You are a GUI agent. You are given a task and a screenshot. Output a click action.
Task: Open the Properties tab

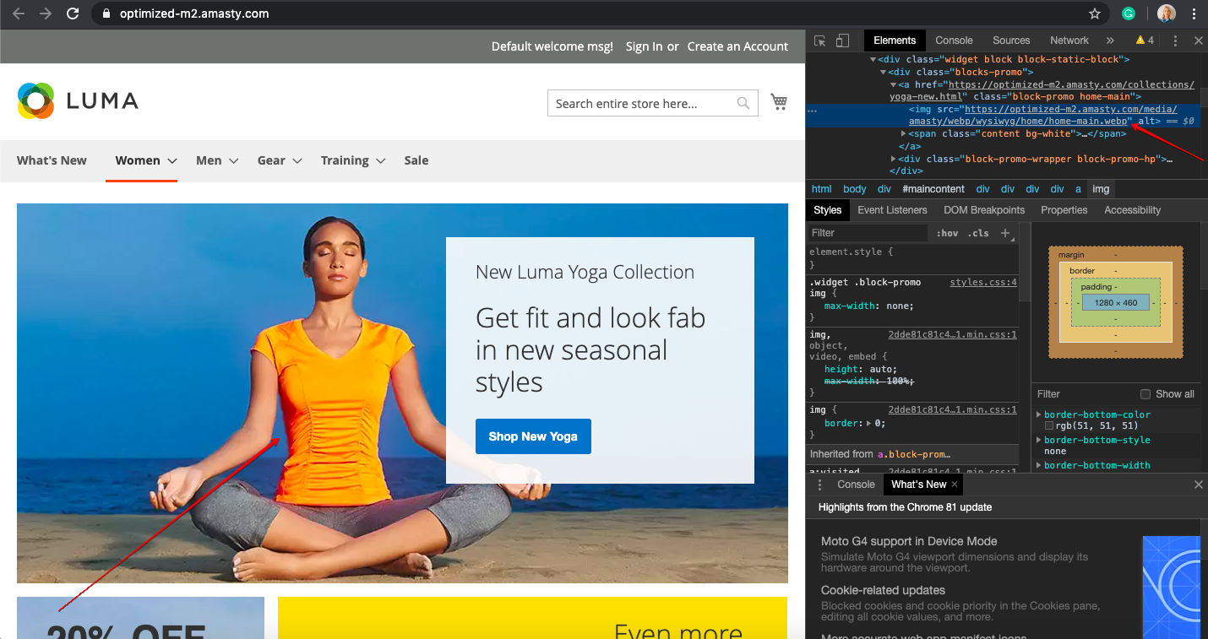(x=1064, y=210)
